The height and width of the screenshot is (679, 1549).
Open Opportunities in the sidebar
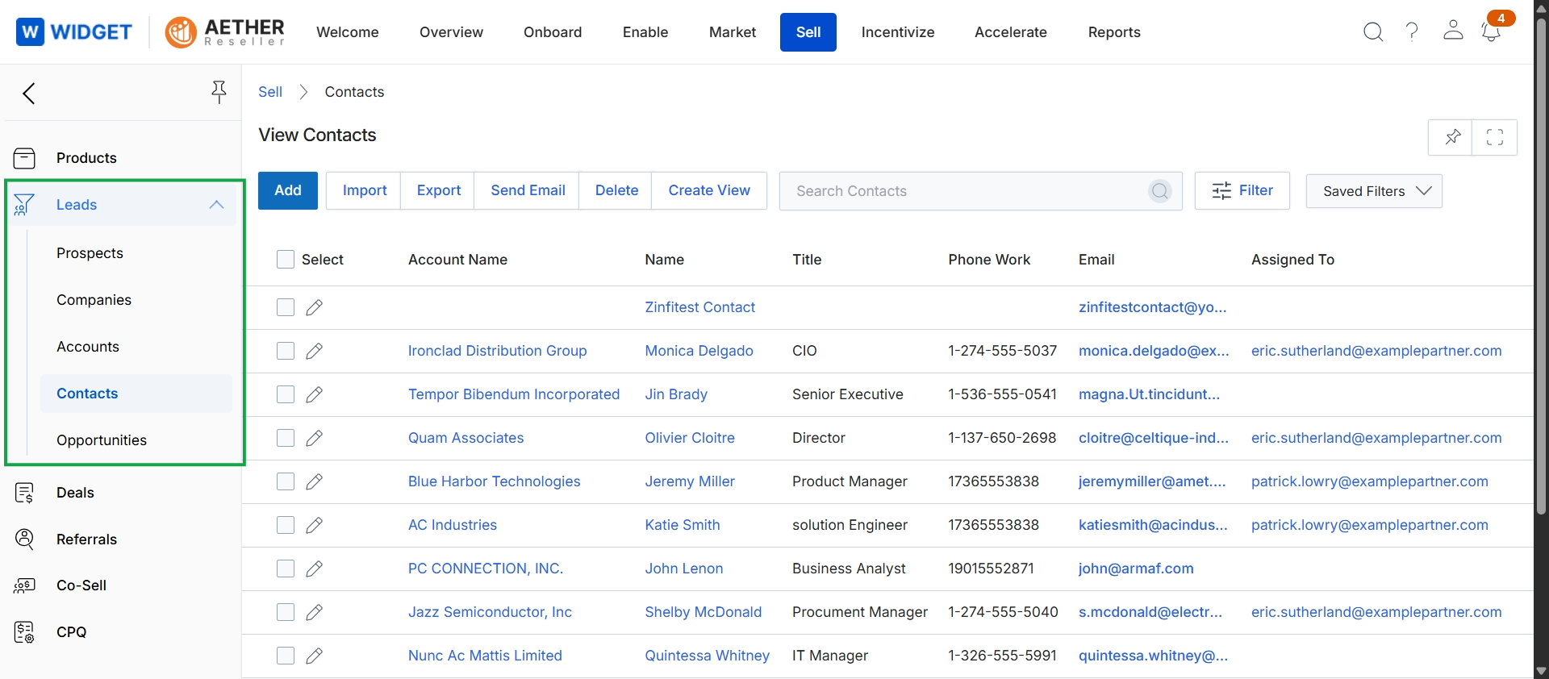tap(102, 440)
